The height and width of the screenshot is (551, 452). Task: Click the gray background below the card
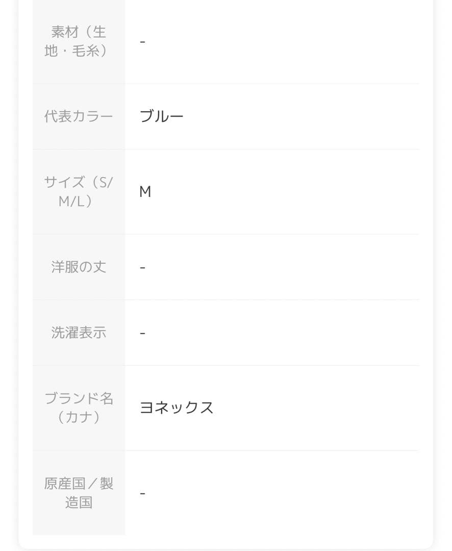[x=226, y=549]
